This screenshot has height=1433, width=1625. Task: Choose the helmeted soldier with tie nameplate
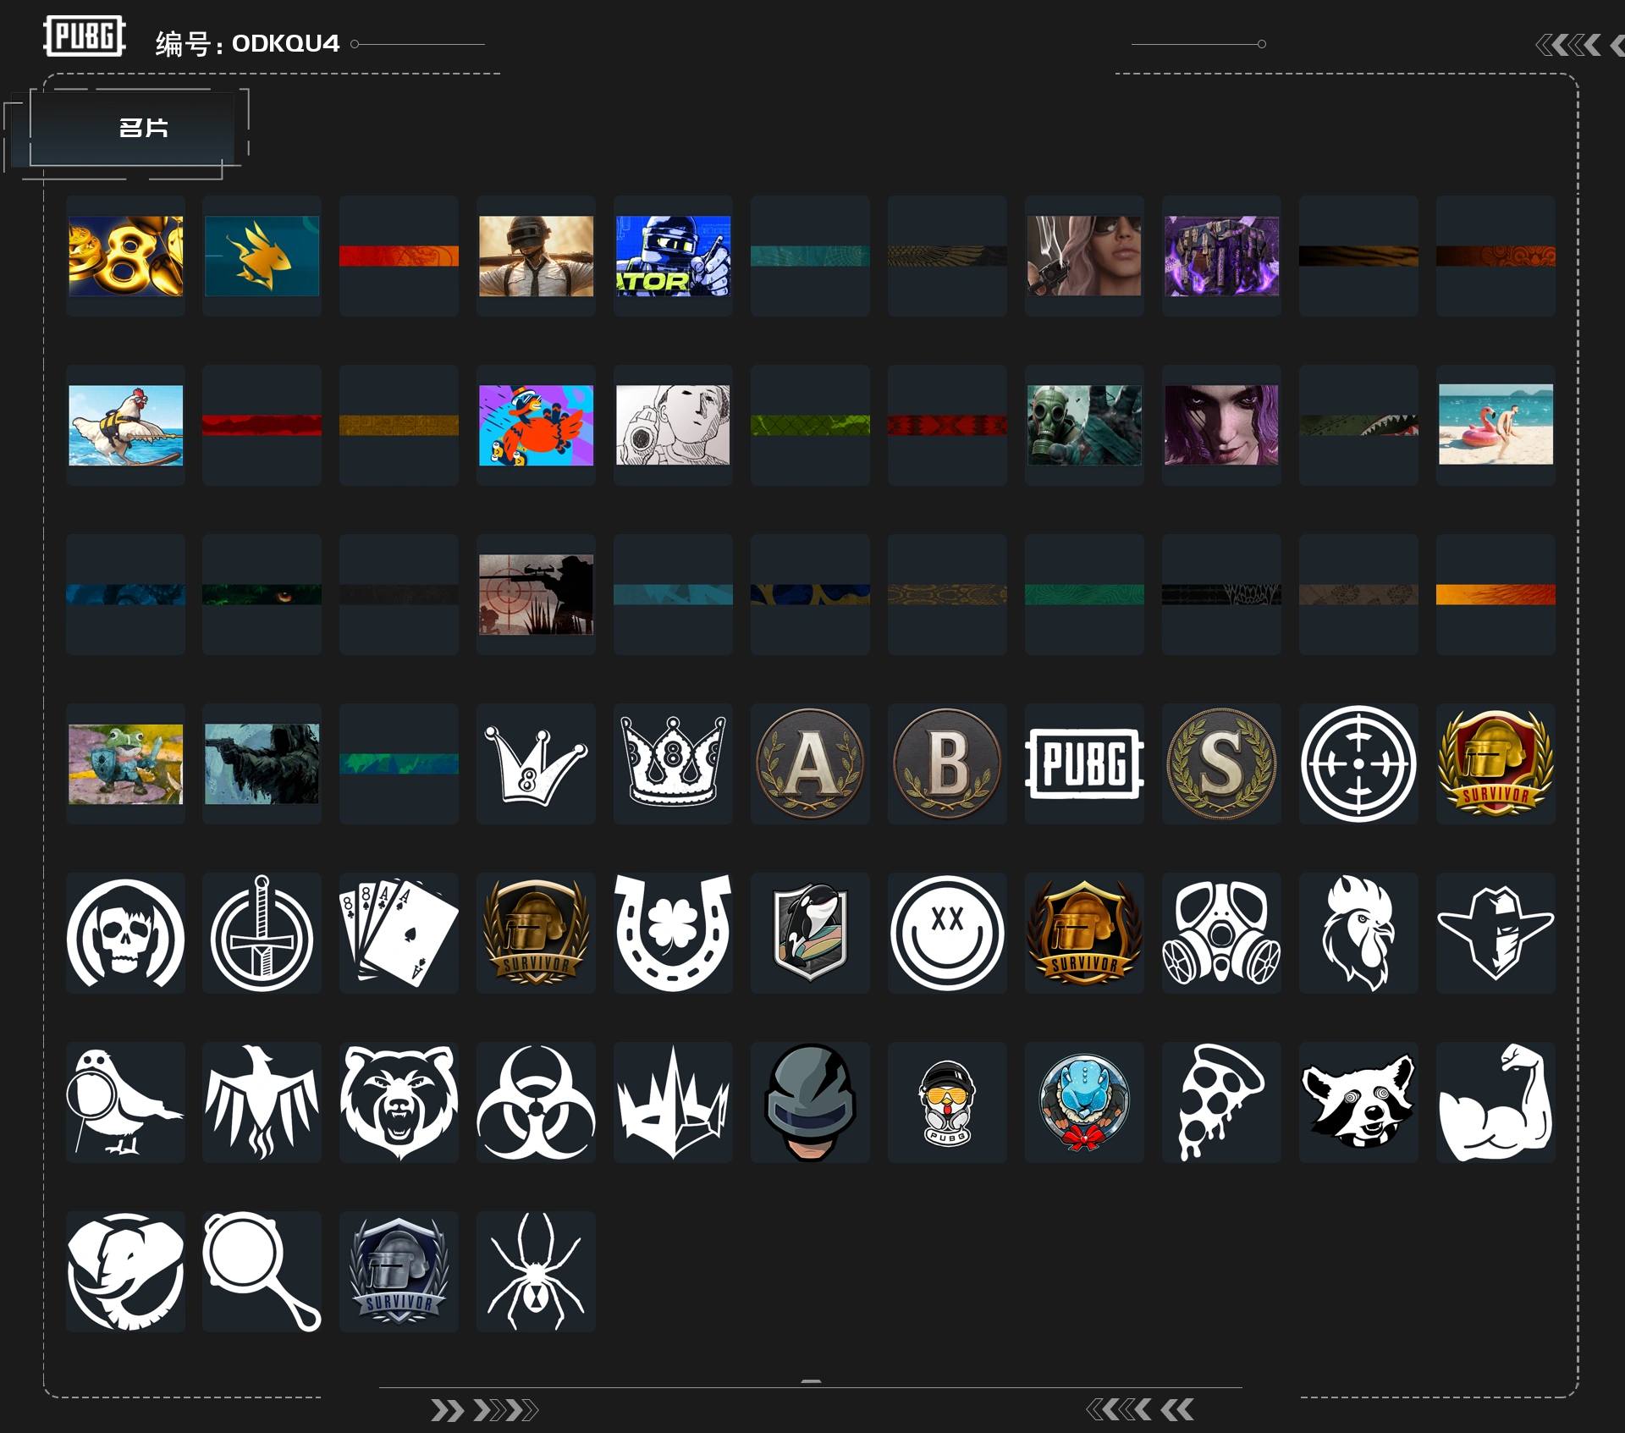point(536,256)
